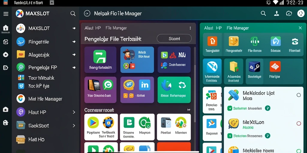This screenshot has height=153, width=307.
Task: Open the Kiatl Ho folder entry
Action: (31, 139)
